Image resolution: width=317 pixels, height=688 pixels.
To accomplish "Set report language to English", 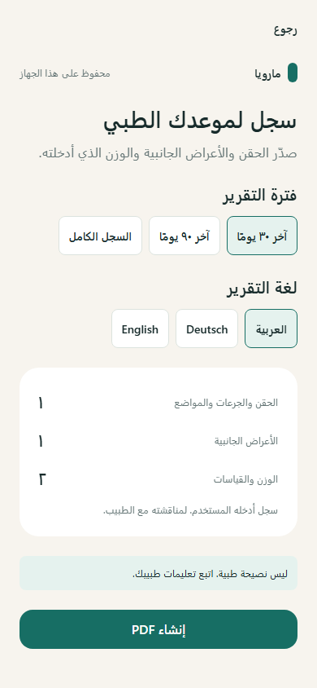I will pos(140,329).
